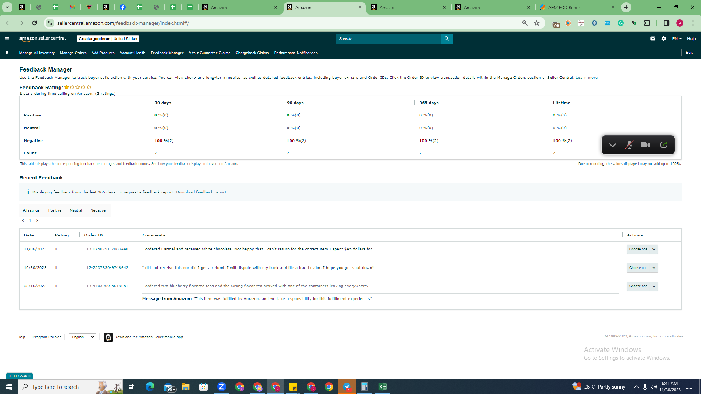Open the Chrome side panel icon
Viewport: 701px width, 394px height.
click(x=666, y=23)
